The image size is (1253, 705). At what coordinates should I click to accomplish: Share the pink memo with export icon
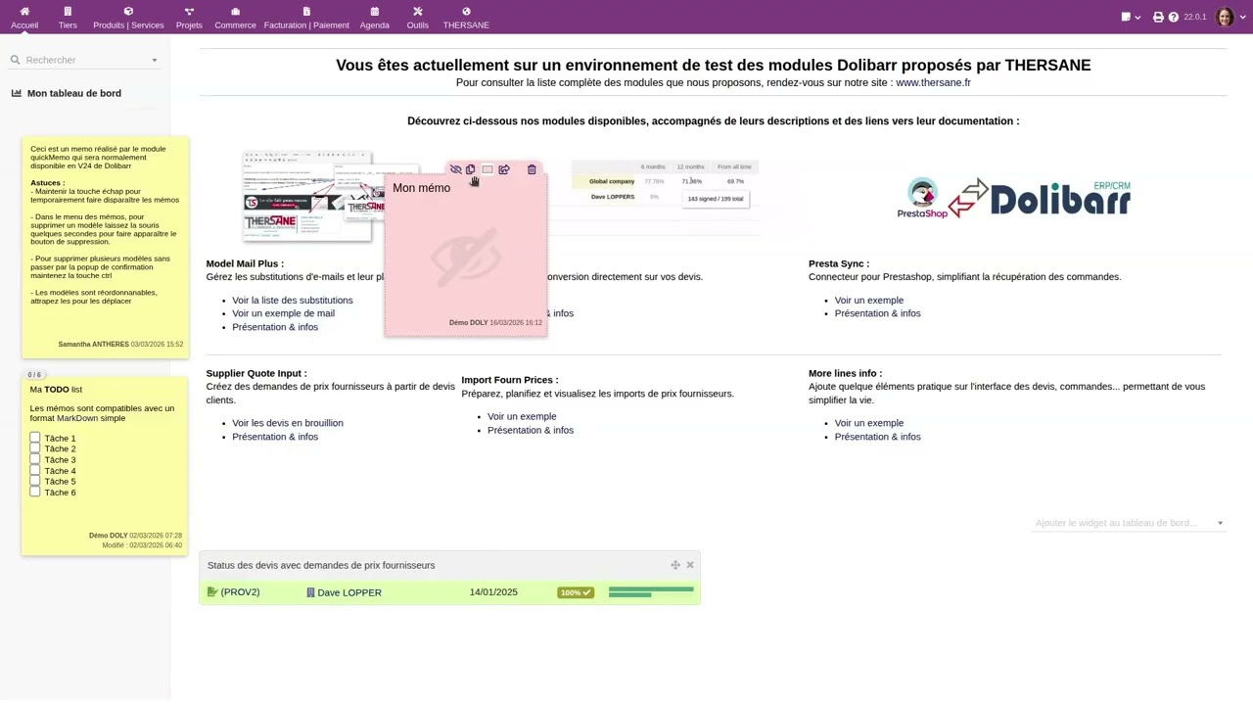point(504,169)
